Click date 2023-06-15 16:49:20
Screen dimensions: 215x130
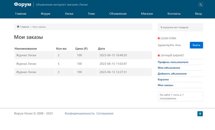coord(113,55)
